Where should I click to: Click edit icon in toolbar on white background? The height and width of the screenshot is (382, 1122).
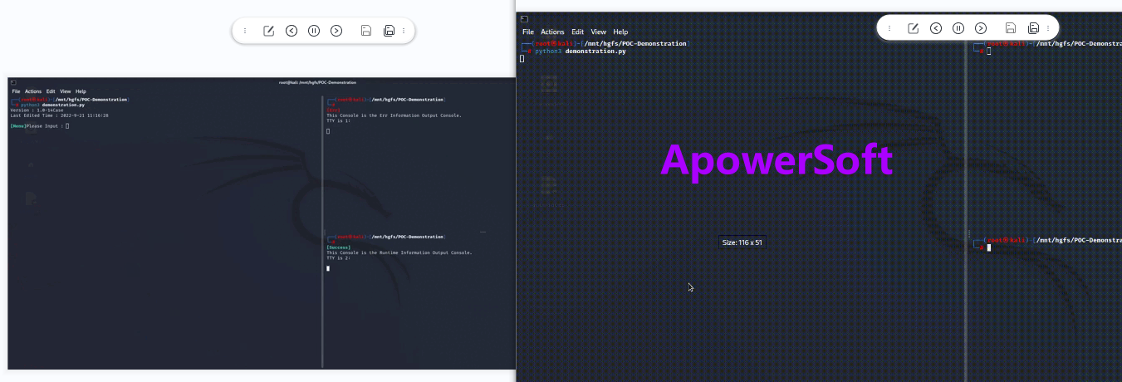point(269,31)
